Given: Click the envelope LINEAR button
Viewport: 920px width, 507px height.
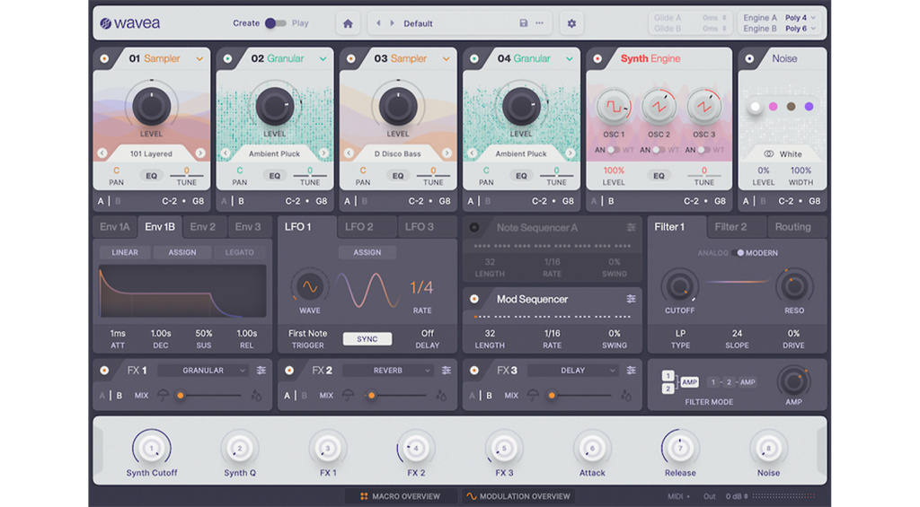Looking at the screenshot, I should pos(125,253).
